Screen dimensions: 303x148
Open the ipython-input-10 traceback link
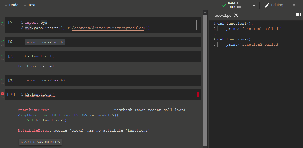53,115
